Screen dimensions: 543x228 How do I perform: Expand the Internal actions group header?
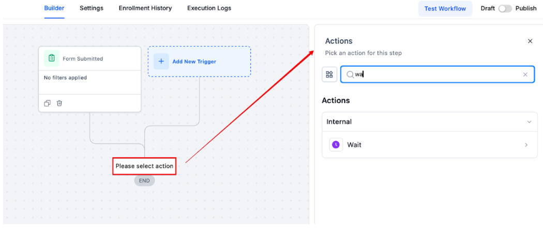click(x=430, y=122)
